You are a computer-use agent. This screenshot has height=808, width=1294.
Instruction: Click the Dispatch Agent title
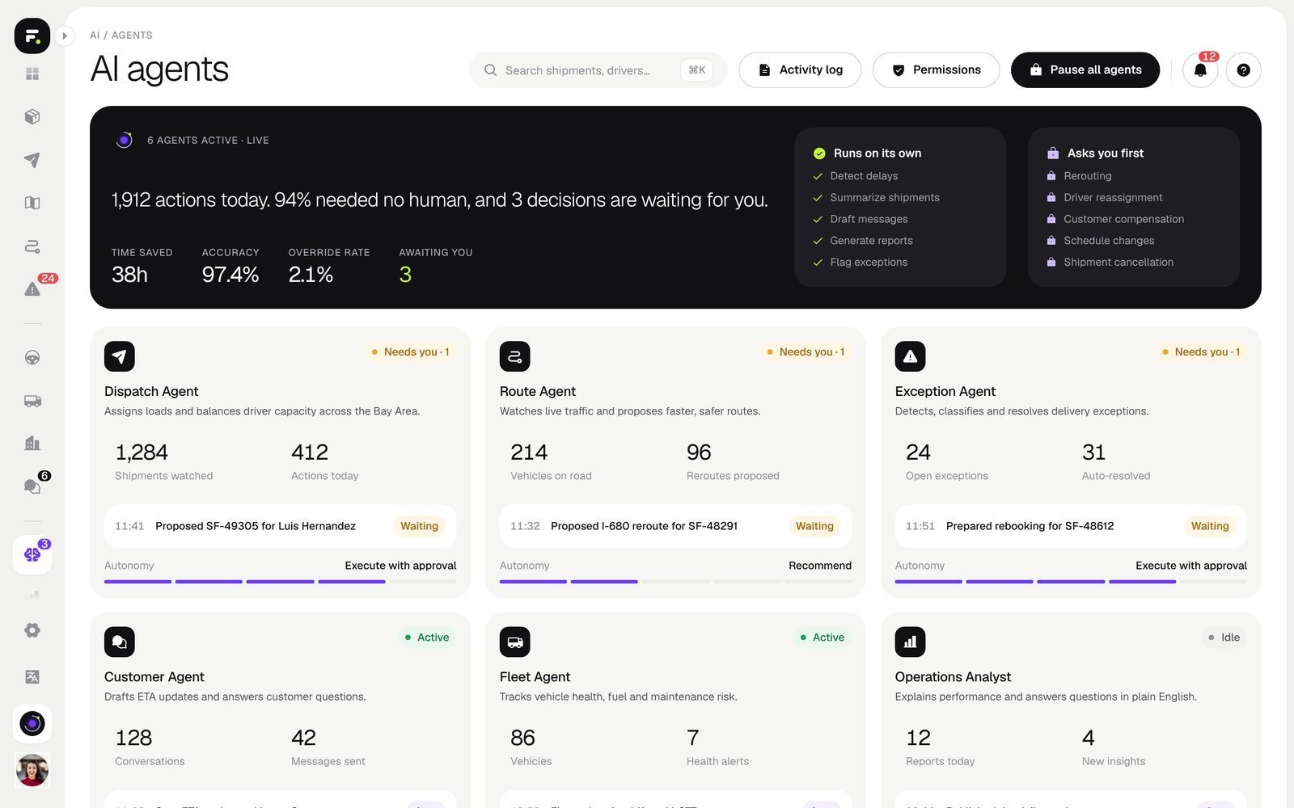click(151, 391)
